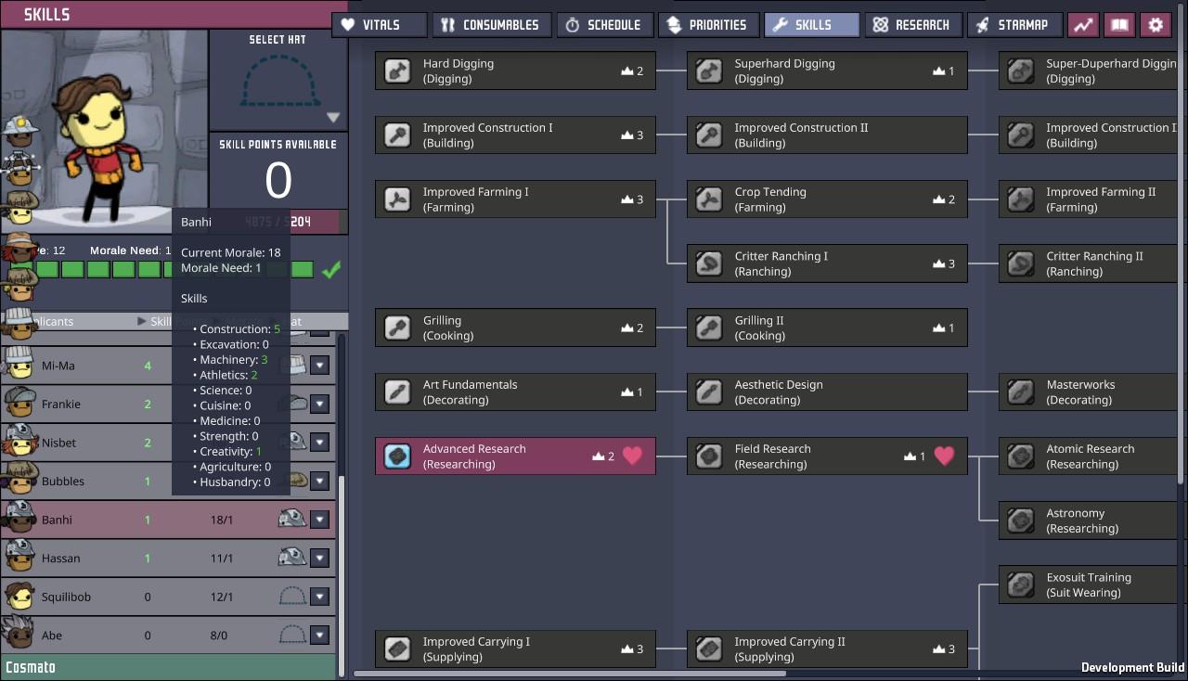The width and height of the screenshot is (1188, 681).
Task: Select the Grilling II skill
Action: 826,328
